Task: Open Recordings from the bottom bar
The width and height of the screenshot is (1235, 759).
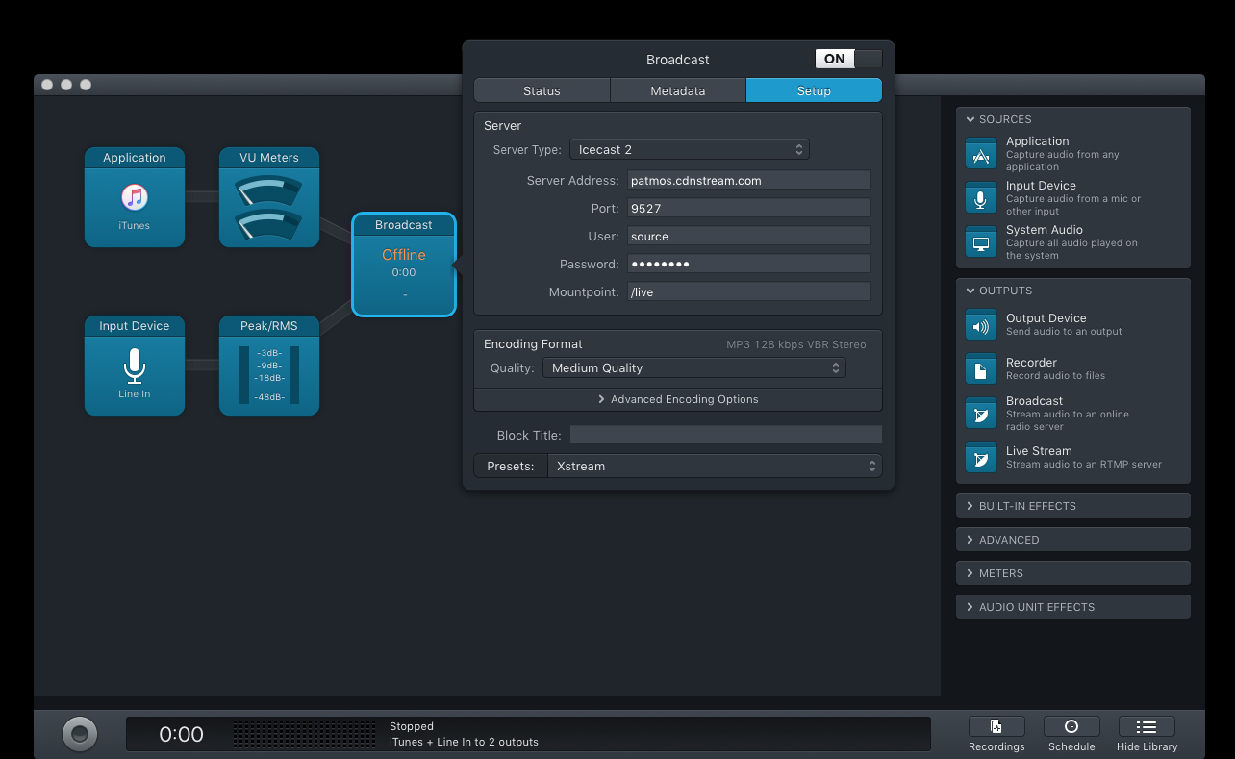Action: (996, 727)
